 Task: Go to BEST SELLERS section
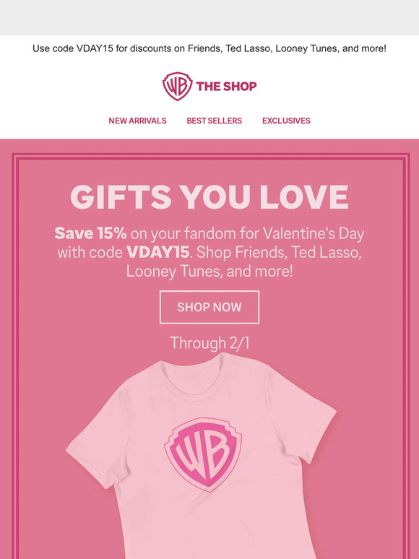point(215,121)
